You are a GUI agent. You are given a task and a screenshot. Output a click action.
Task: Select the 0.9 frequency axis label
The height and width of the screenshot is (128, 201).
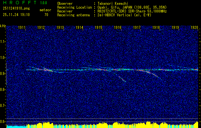click(3, 74)
